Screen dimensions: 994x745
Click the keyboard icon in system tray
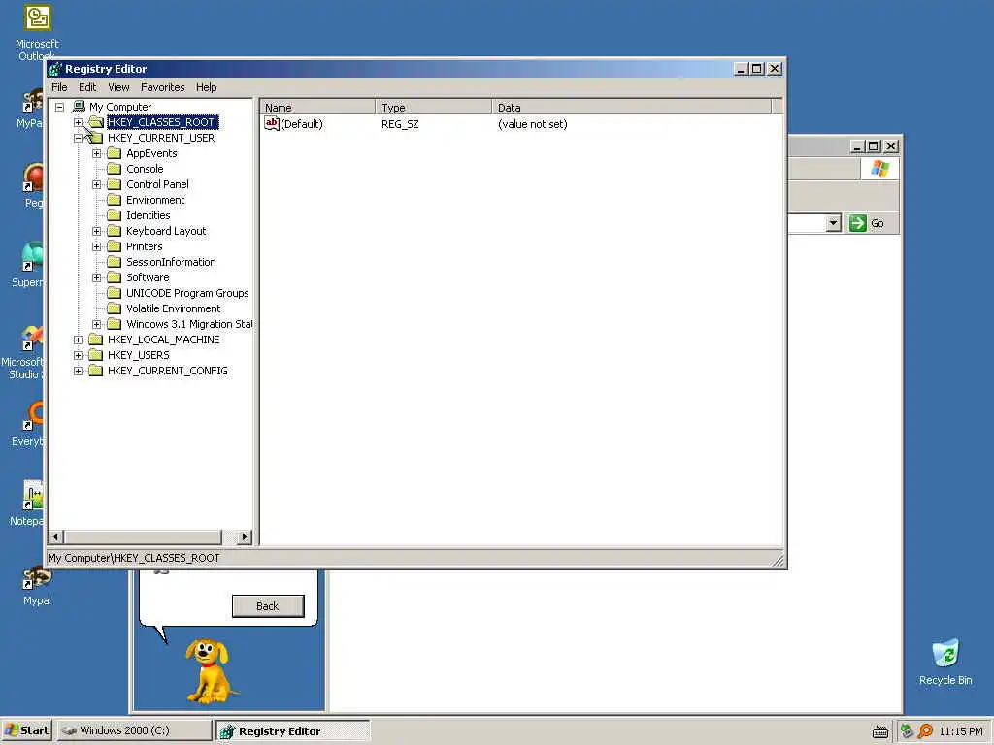click(879, 731)
